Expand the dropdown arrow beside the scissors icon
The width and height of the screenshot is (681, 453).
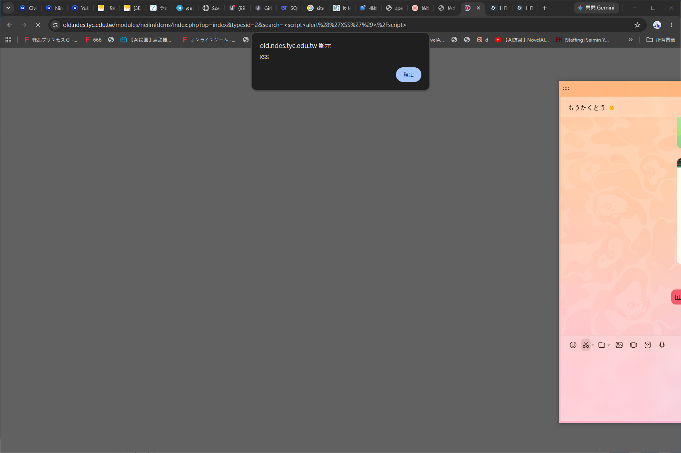click(593, 345)
